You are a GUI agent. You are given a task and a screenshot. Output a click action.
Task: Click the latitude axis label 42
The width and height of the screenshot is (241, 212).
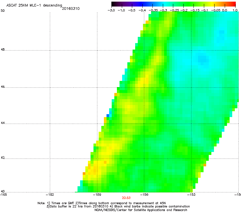(3, 158)
